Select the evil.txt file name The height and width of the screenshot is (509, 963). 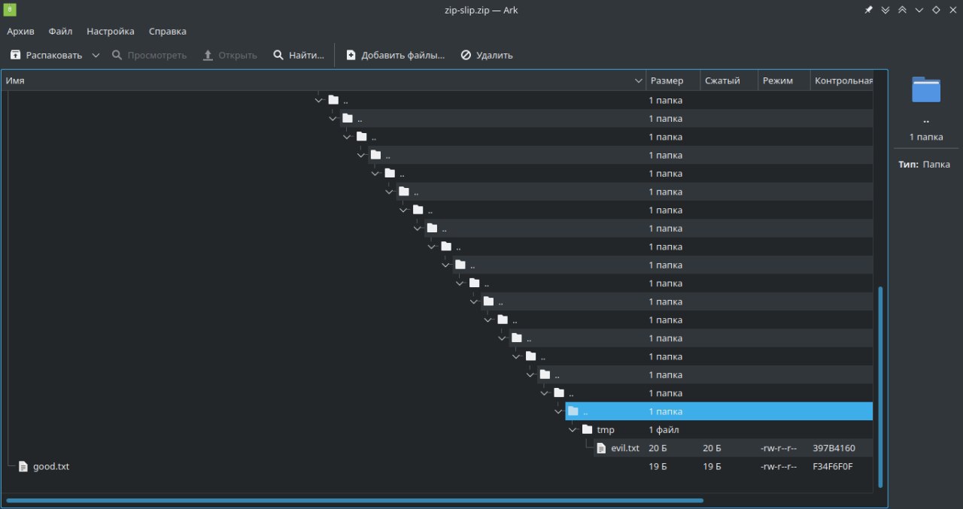coord(625,448)
